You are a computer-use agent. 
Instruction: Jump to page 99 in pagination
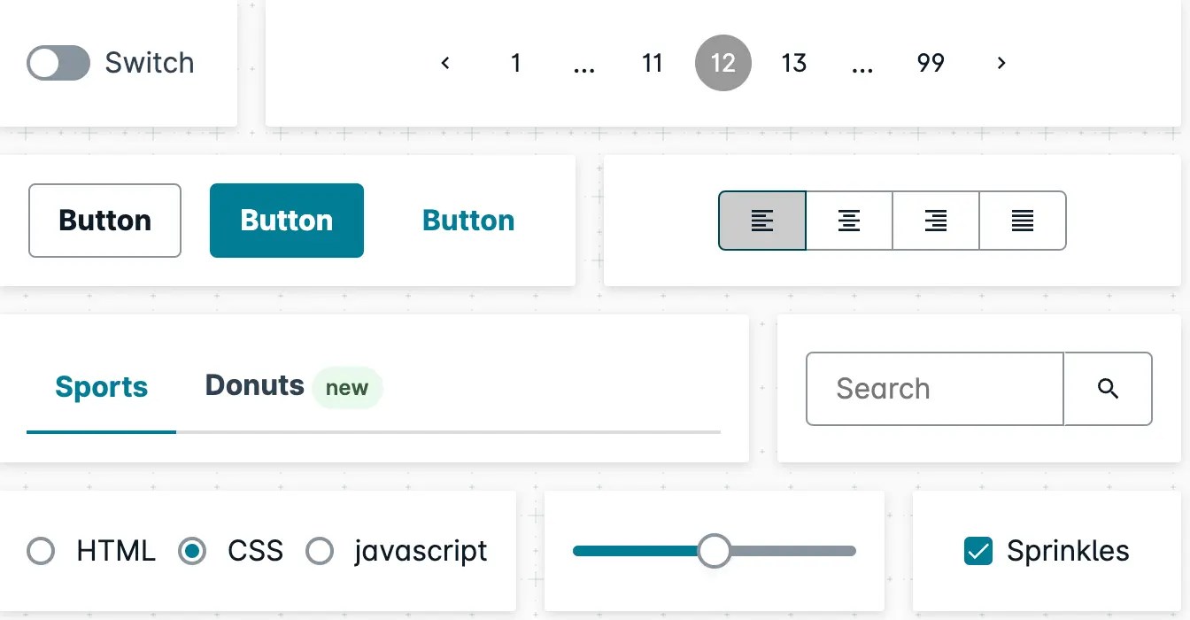pyautogui.click(x=931, y=63)
